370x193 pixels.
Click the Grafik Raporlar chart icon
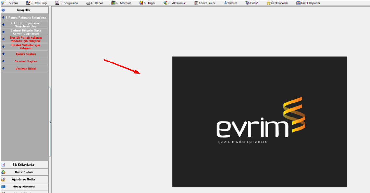click(298, 3)
